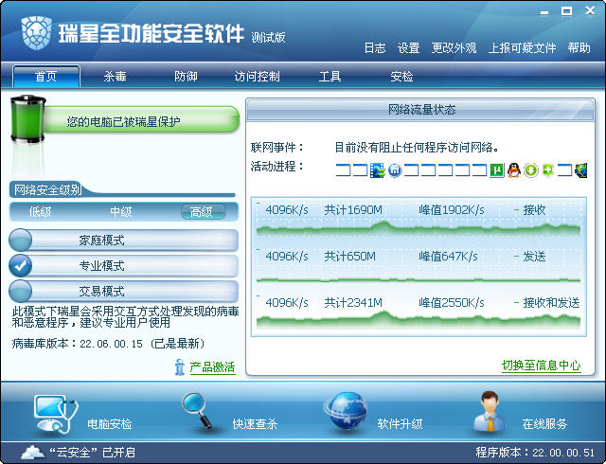Switch to the 防御 tab

[186, 76]
